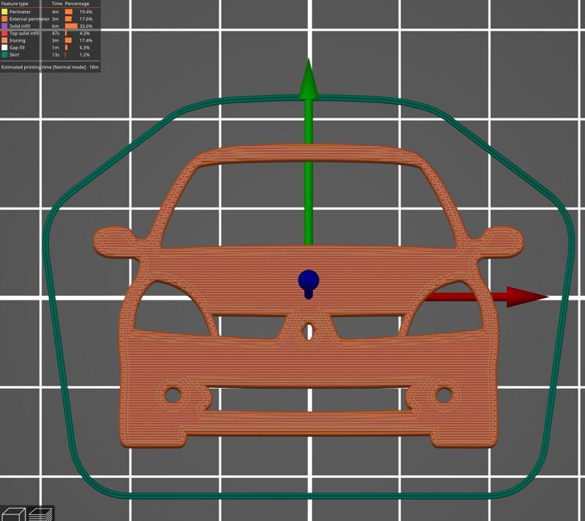Screen dimensions: 585x521
Task: Click the 'Feature type' legend header
Action: click(15, 4)
